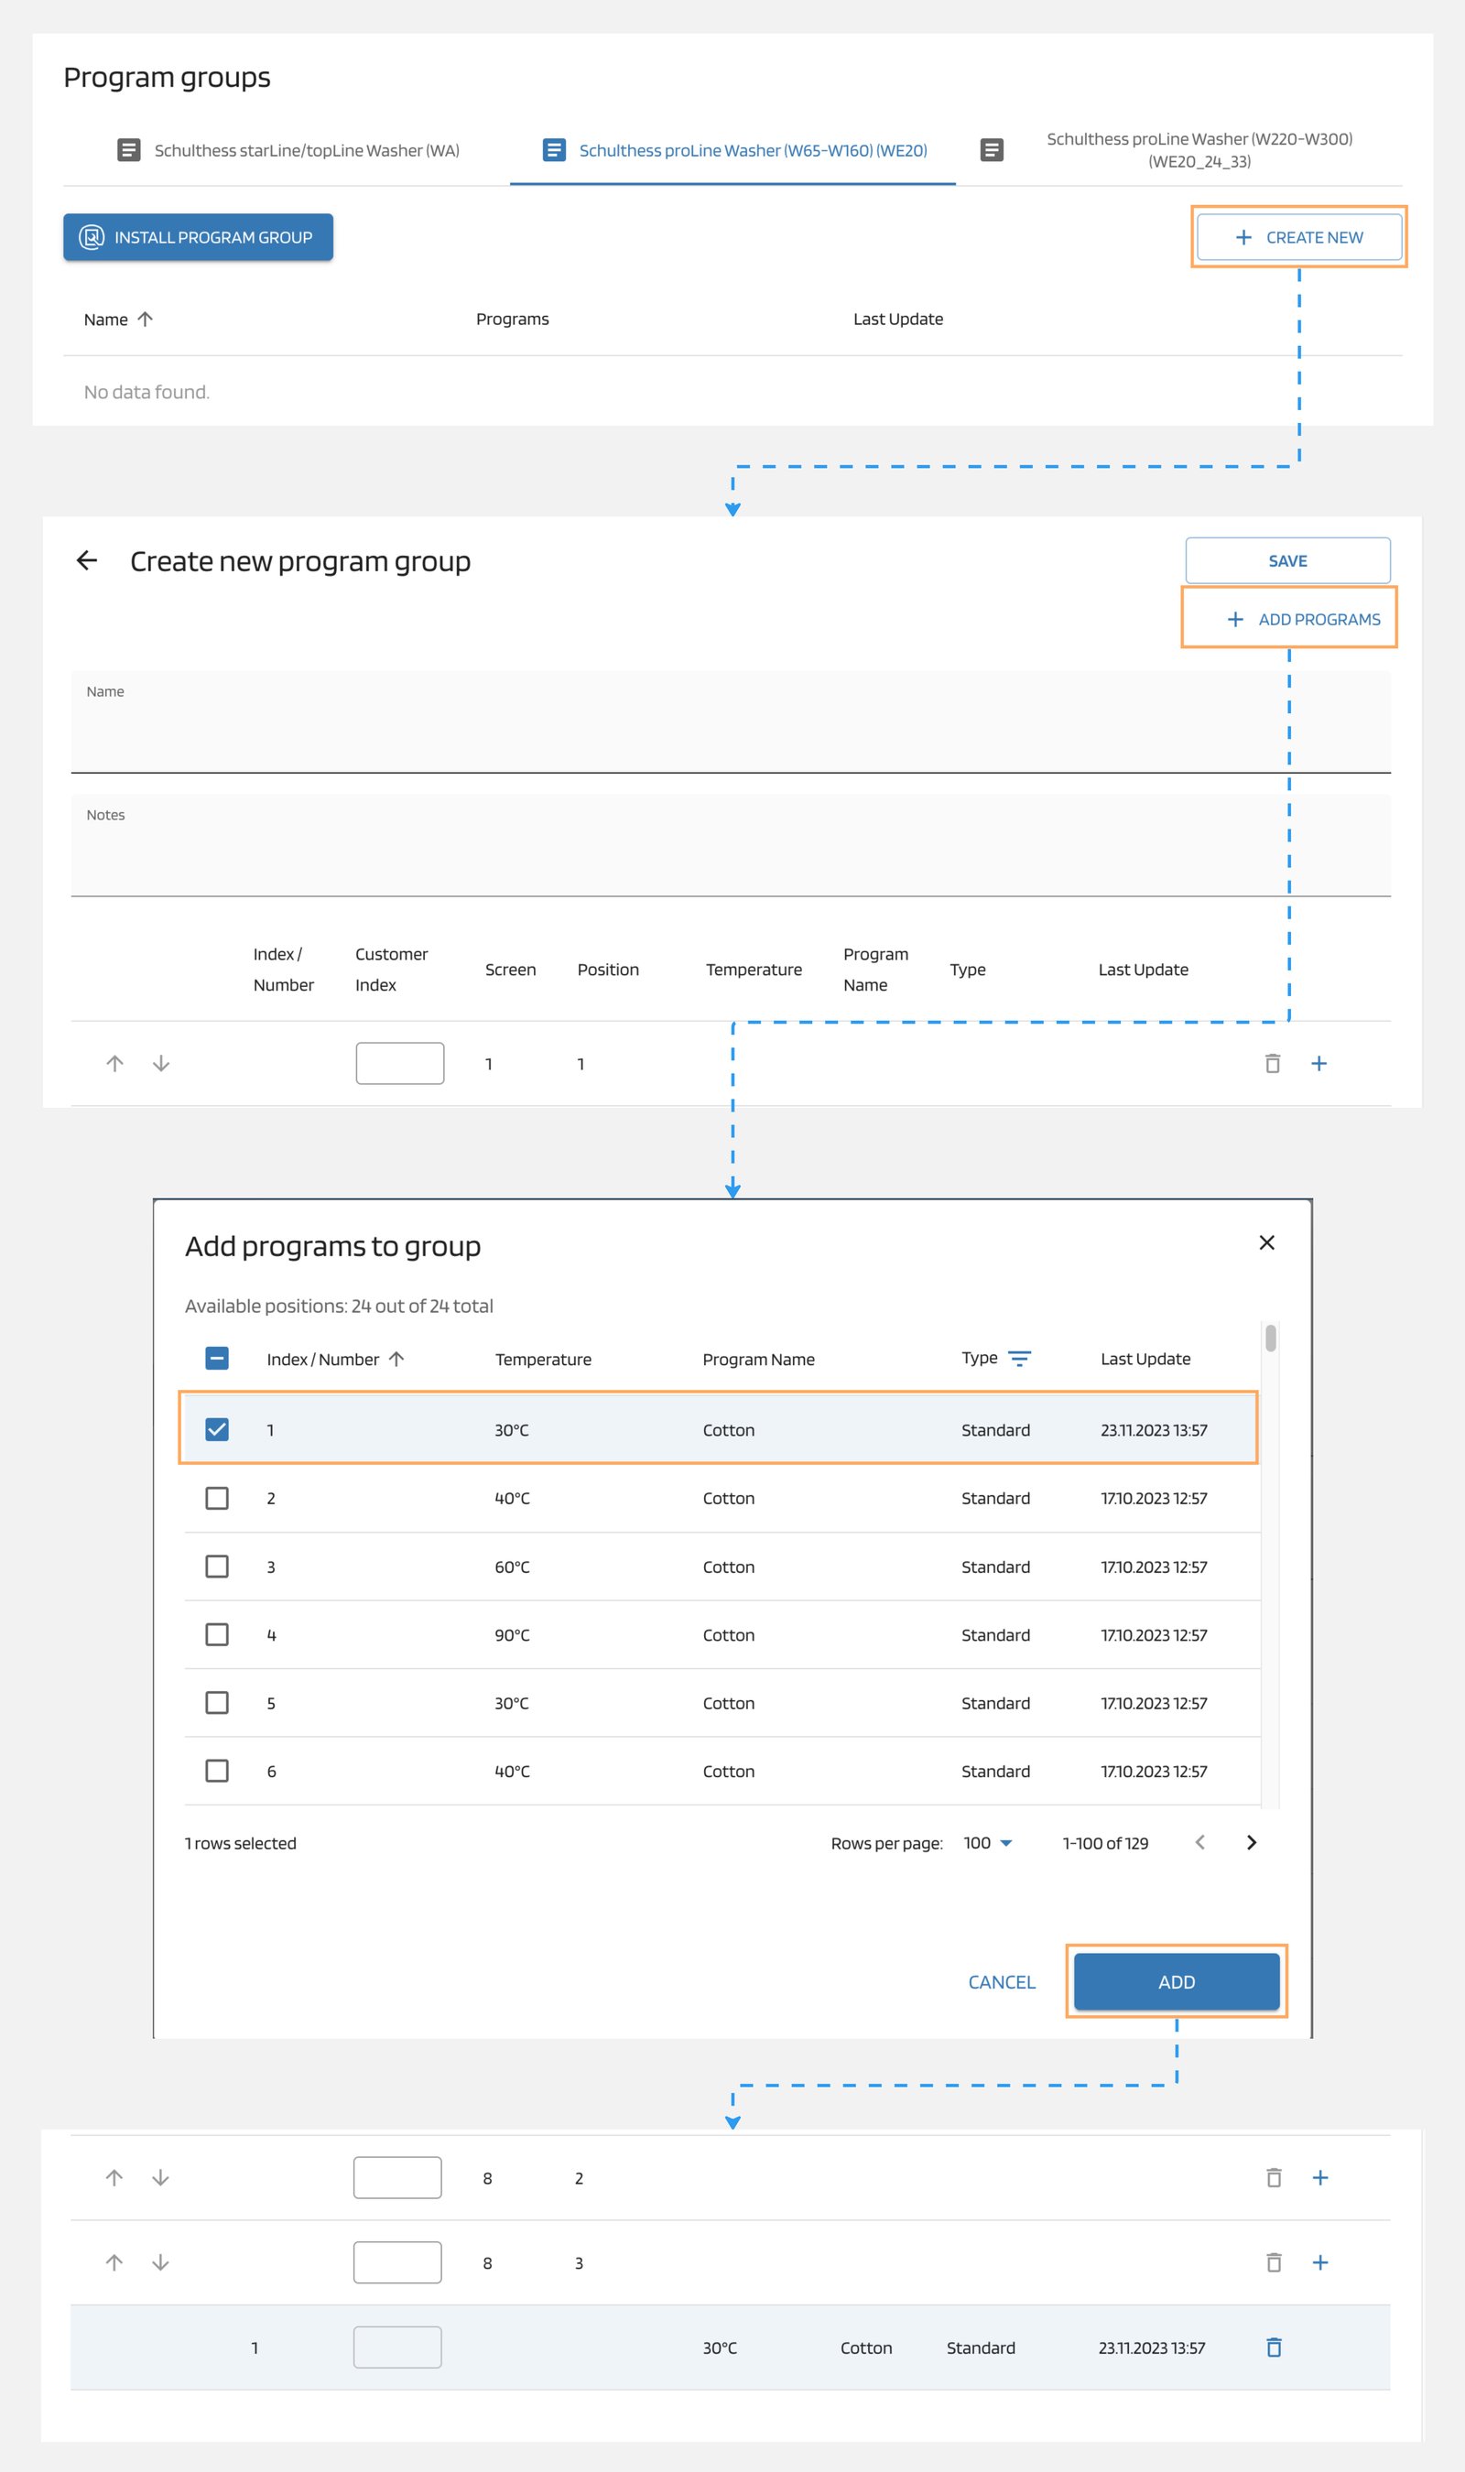The image size is (1465, 2472).
Task: Open the Rows per page dropdown
Action: pyautogui.click(x=987, y=1842)
